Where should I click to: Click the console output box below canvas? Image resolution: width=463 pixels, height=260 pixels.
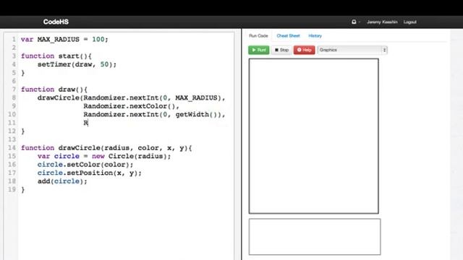click(x=315, y=237)
